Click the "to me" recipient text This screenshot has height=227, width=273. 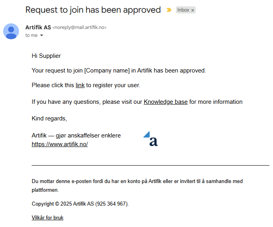pyautogui.click(x=31, y=35)
